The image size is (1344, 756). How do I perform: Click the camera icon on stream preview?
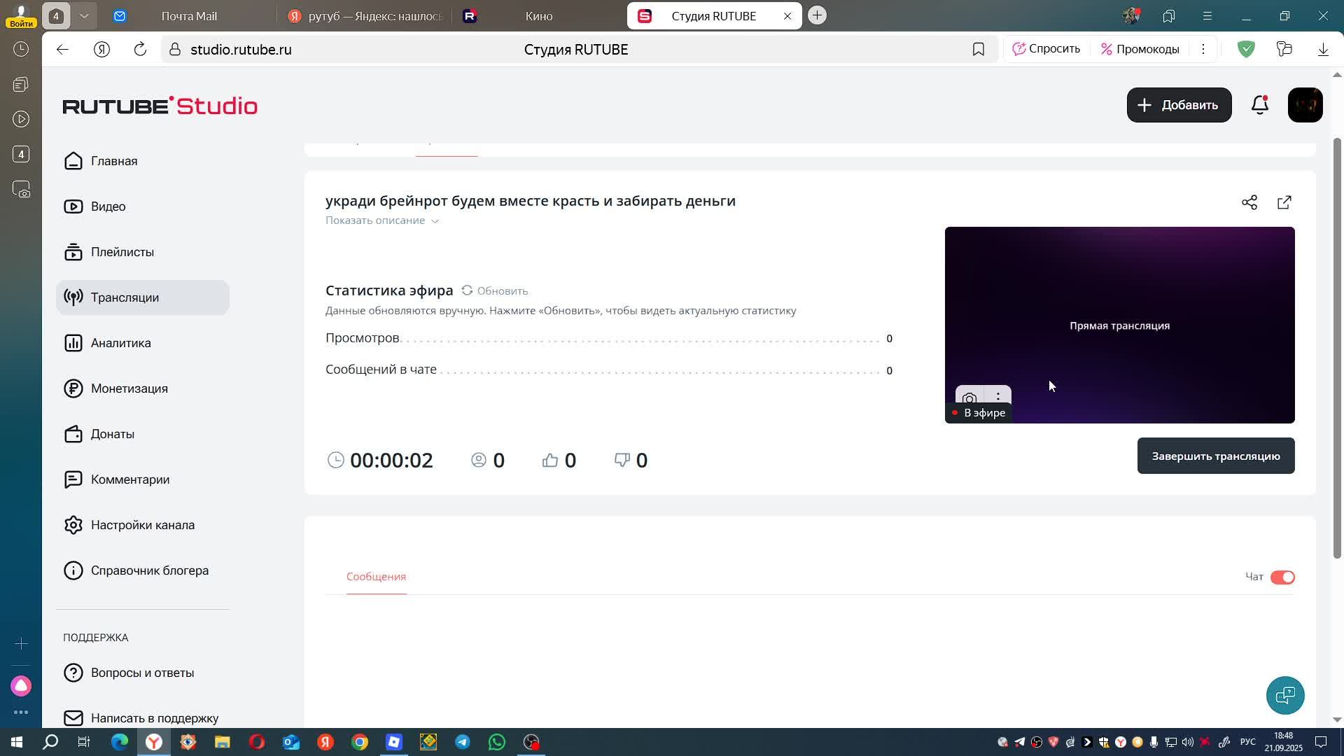coord(969,398)
